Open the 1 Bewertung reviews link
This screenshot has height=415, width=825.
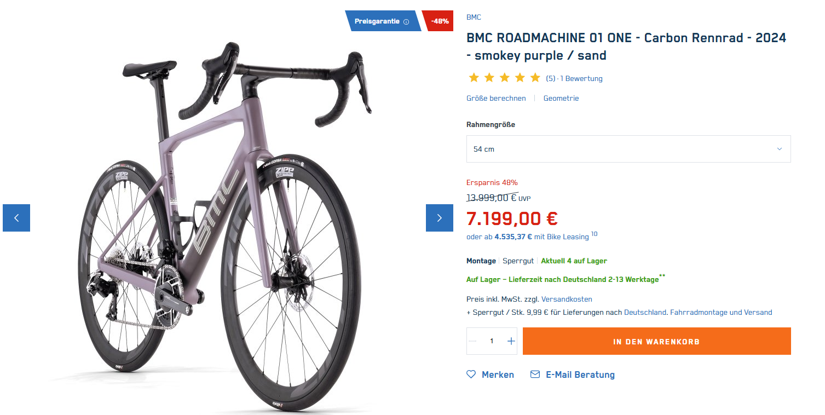[x=581, y=79]
